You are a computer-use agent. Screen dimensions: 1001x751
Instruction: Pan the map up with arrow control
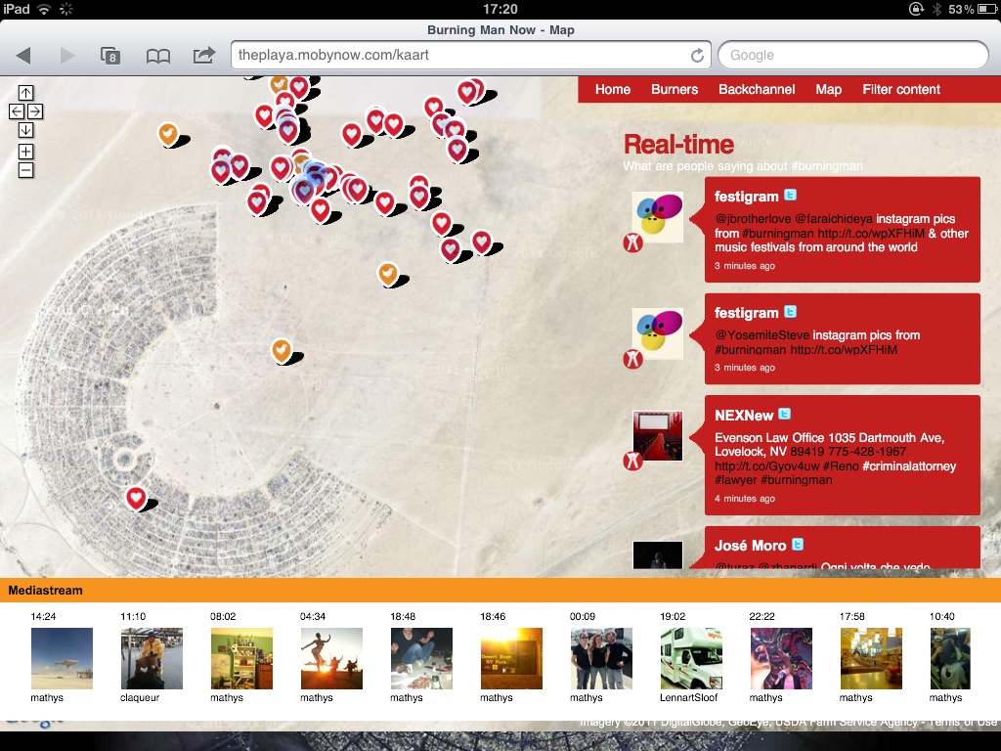tap(26, 93)
